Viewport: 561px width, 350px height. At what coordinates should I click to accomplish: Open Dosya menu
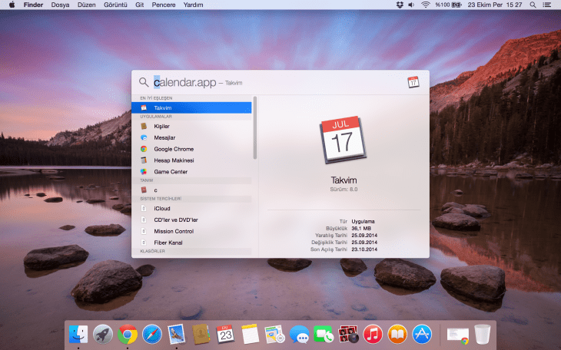(x=60, y=5)
